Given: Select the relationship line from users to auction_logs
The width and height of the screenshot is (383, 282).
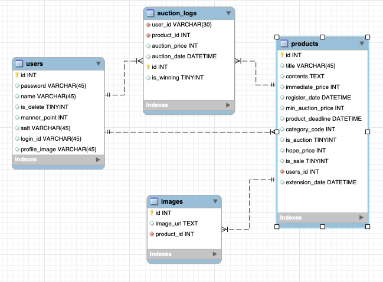Looking at the screenshot, I should (124, 78).
